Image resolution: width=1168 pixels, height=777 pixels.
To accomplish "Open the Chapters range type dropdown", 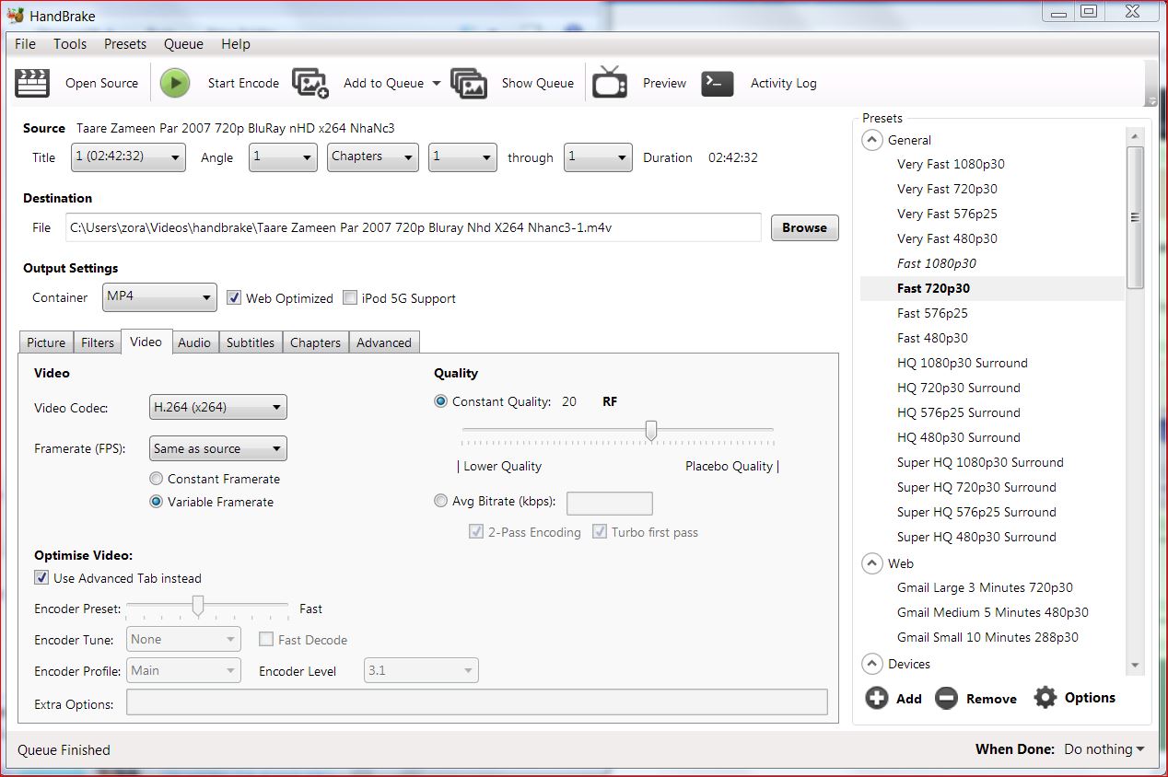I will pos(373,157).
